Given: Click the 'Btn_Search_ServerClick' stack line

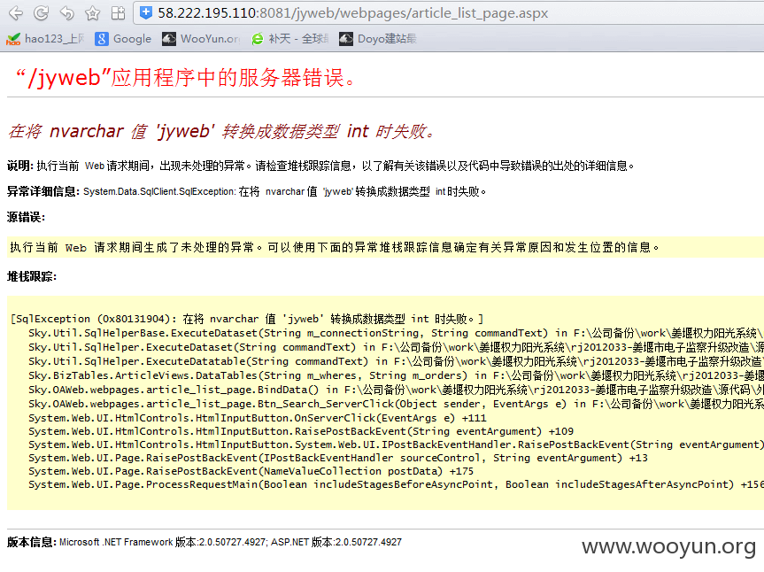Looking at the screenshot, I should tap(396, 404).
